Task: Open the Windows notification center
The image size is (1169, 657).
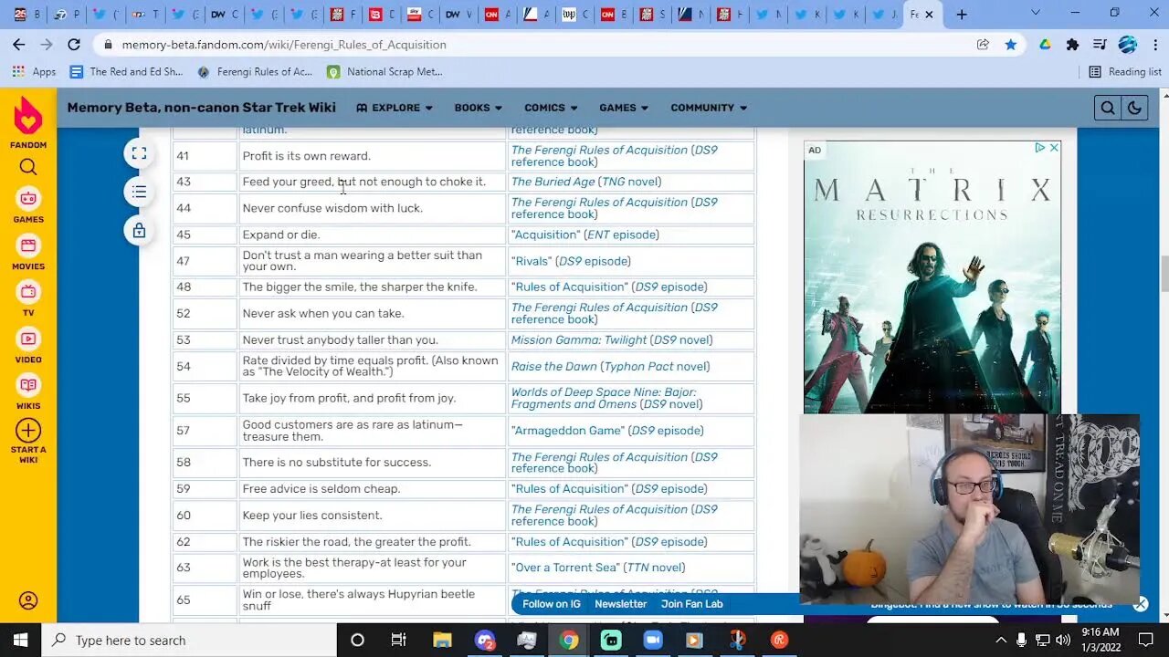Action: click(x=1146, y=640)
